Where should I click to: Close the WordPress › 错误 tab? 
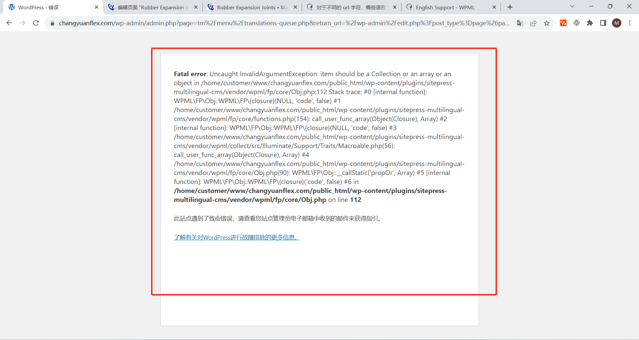click(x=97, y=7)
